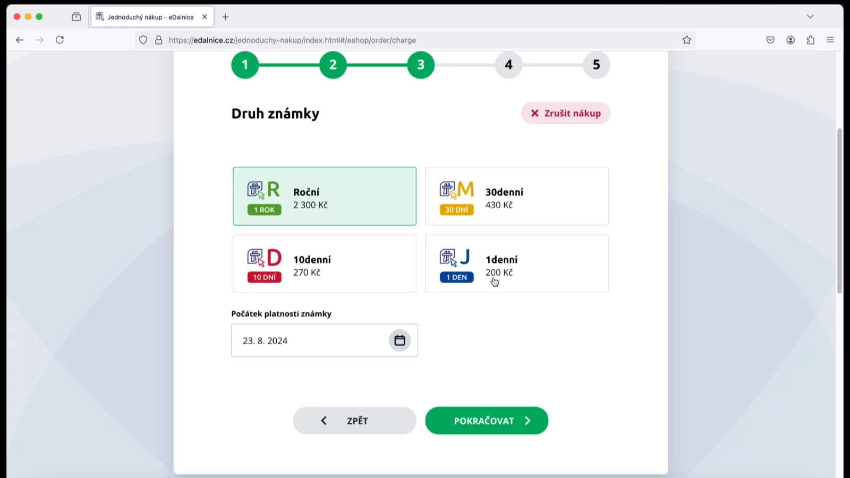Select the 10denní 270 Kč vignette
The image size is (850, 478).
325,263
